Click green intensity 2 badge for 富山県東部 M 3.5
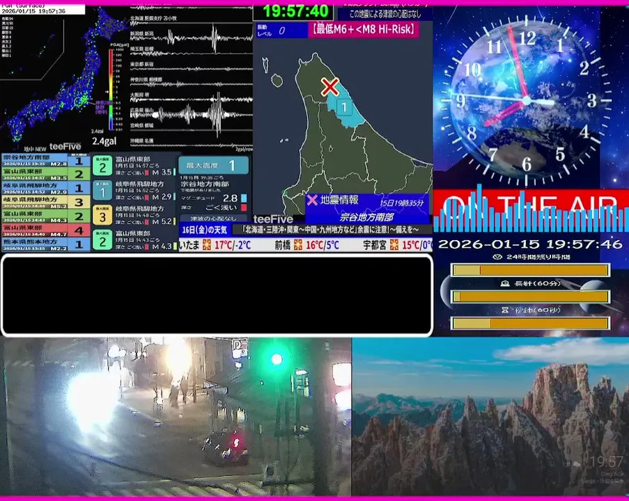This screenshot has width=629, height=501. click(102, 166)
